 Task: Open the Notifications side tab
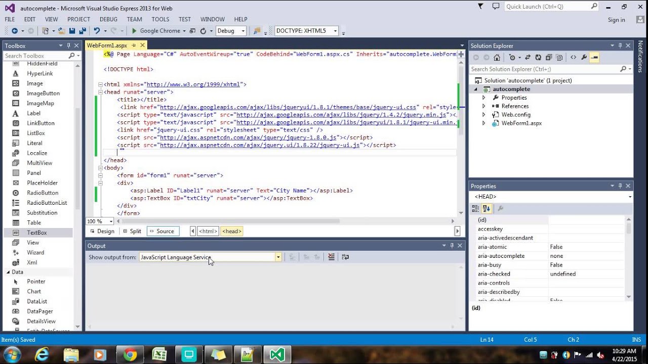tap(641, 56)
